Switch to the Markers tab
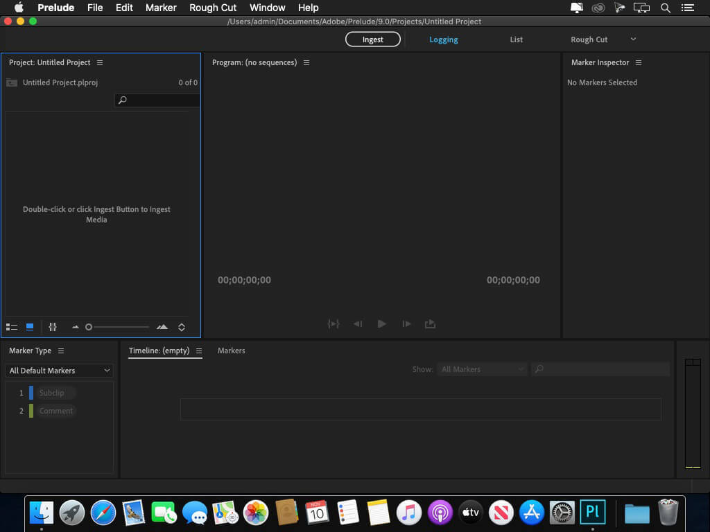This screenshot has width=710, height=532. [x=231, y=351]
